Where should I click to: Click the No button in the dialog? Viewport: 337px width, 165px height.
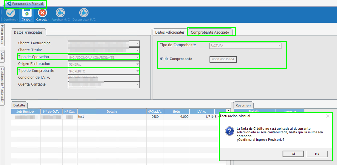[317, 154]
